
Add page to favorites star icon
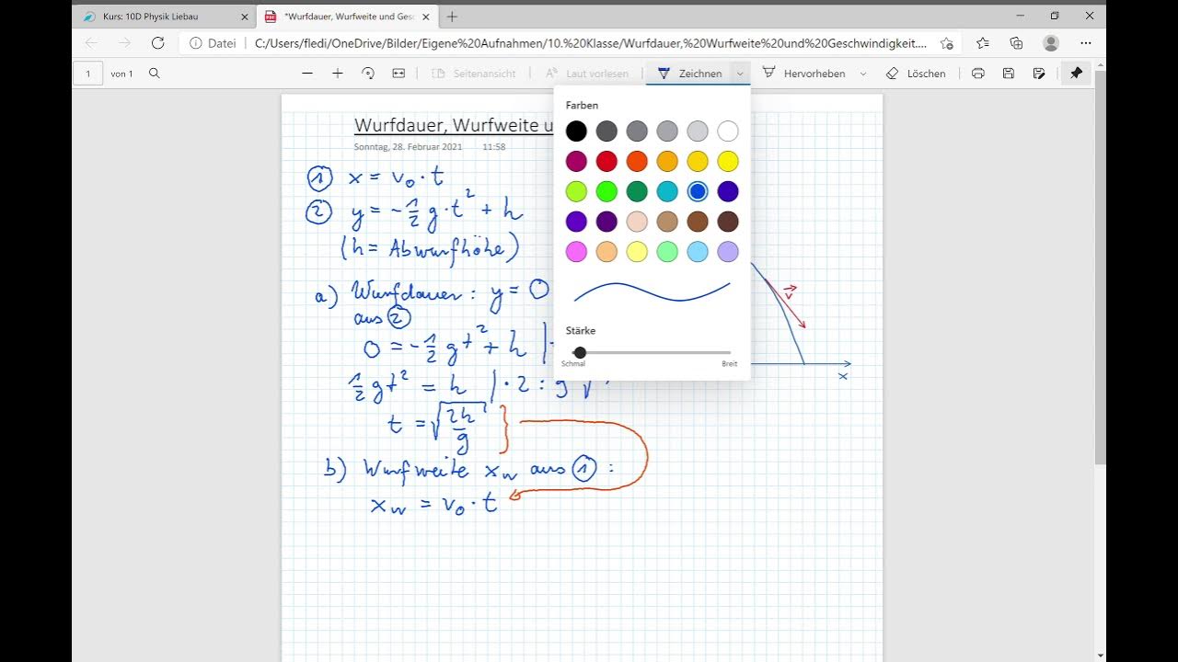click(x=947, y=43)
